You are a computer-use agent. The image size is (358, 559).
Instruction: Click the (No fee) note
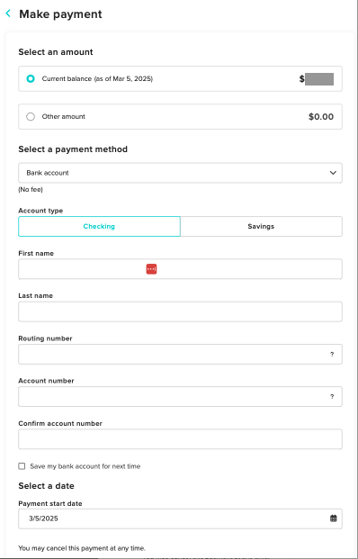(31, 190)
